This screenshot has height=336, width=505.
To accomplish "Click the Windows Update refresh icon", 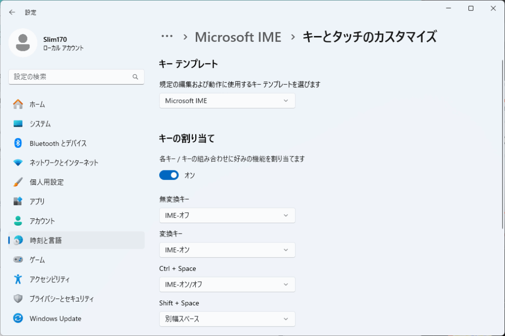I will (18, 318).
